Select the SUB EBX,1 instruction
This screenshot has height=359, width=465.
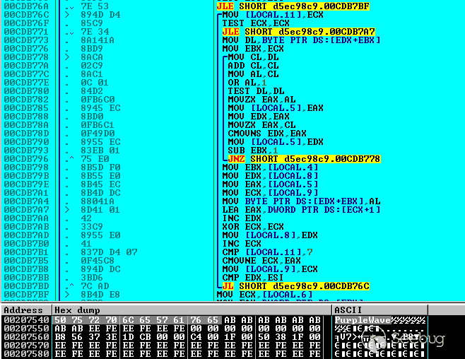pos(253,151)
